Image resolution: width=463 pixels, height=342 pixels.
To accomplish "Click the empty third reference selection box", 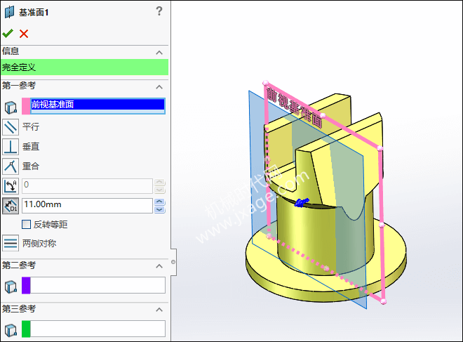I will point(98,329).
